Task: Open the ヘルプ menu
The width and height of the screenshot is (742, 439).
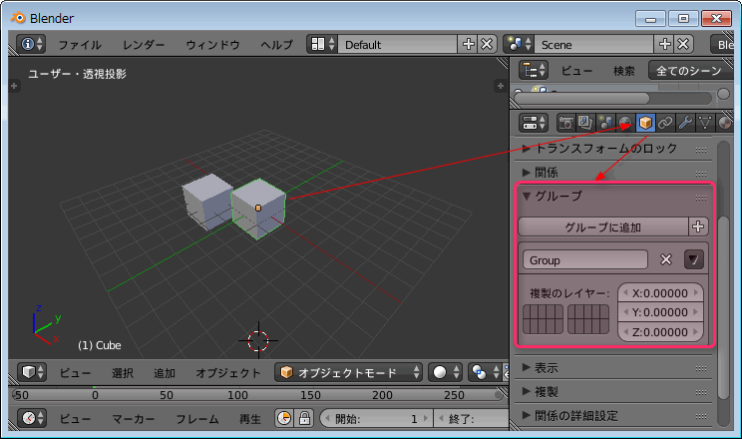Action: click(x=277, y=45)
